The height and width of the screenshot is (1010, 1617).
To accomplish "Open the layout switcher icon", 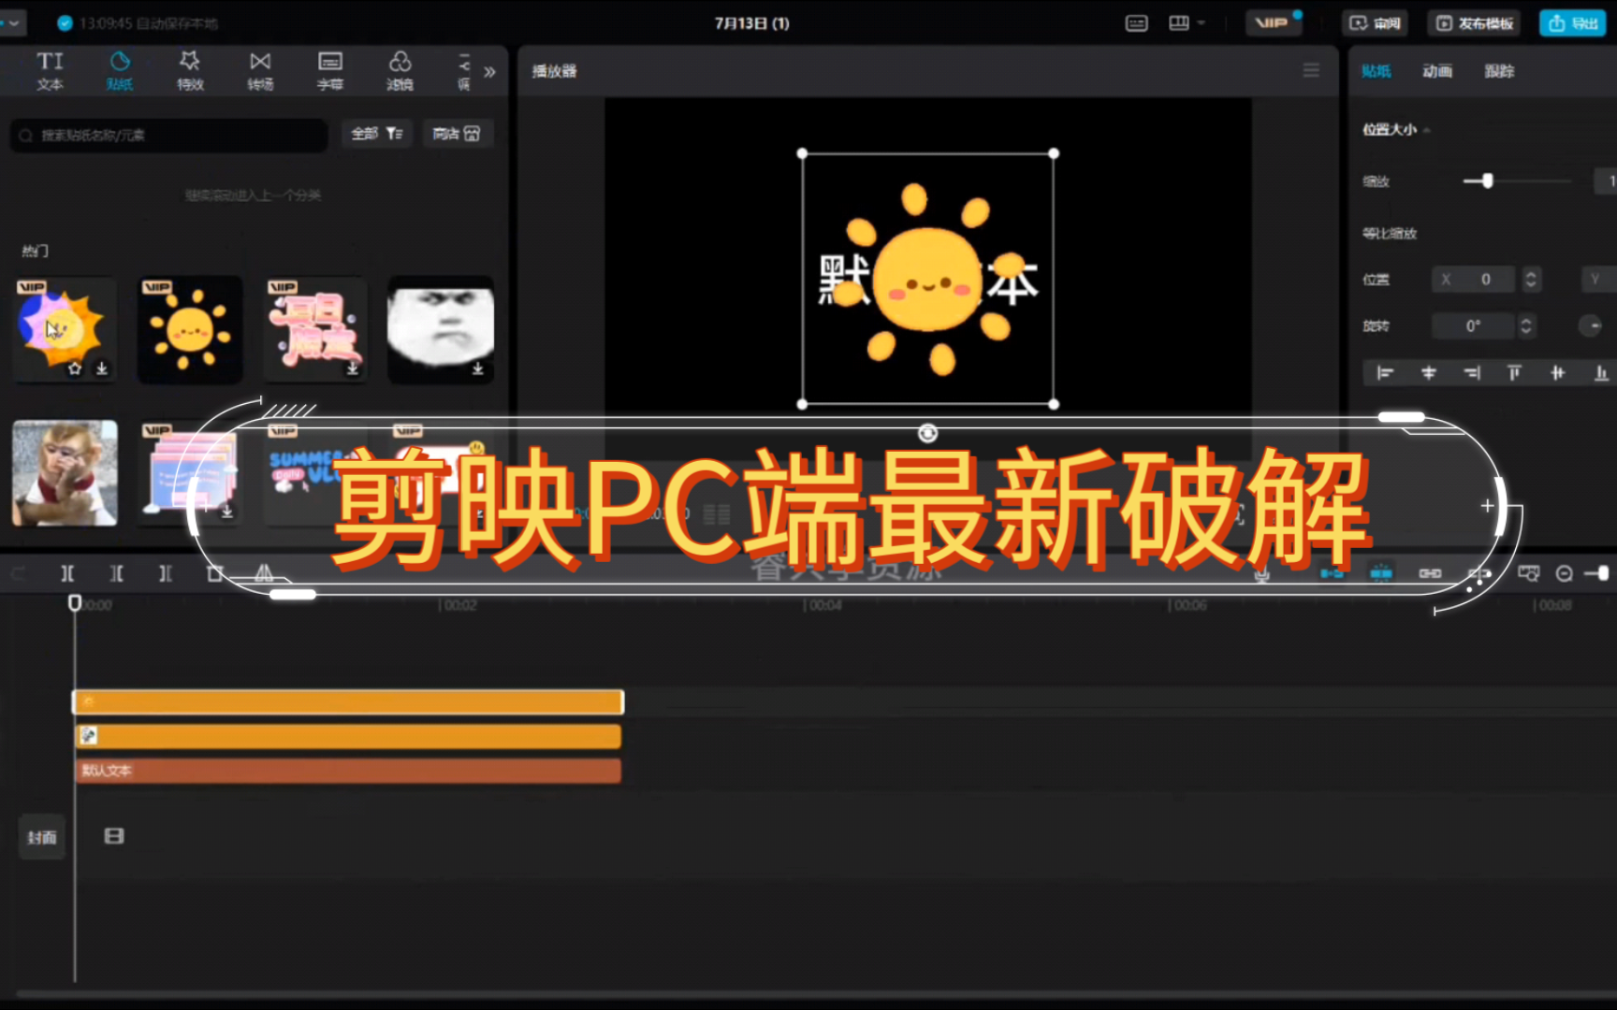I will [x=1179, y=23].
